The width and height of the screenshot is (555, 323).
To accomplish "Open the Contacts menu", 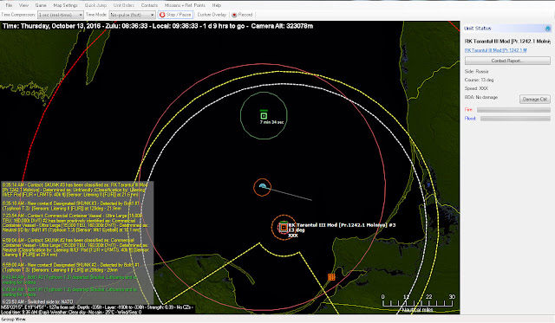I will [x=149, y=5].
